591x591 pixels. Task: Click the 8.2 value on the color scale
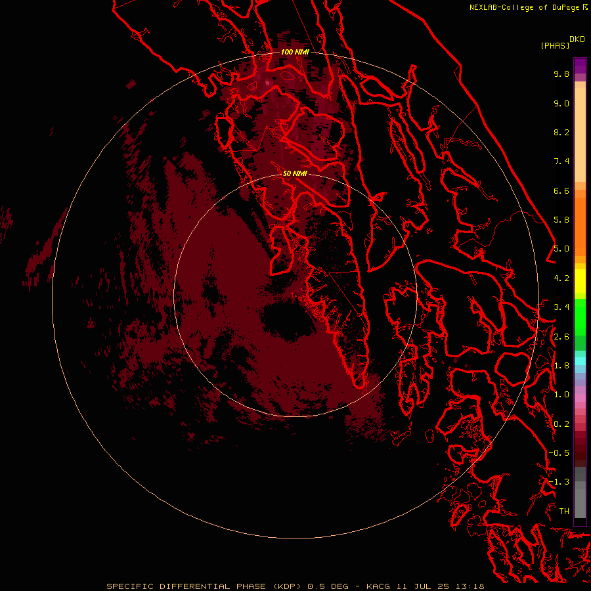561,132
